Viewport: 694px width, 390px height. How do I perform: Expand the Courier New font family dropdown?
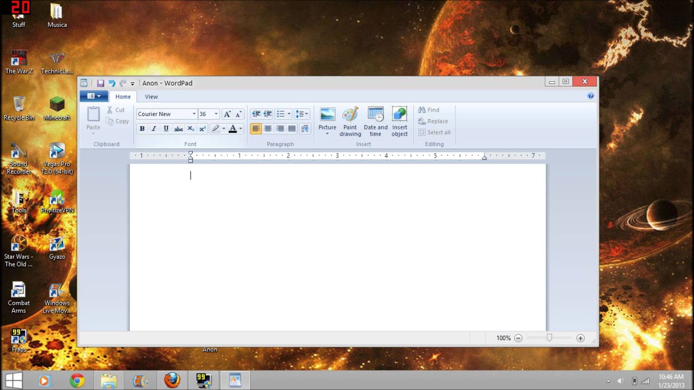(194, 114)
